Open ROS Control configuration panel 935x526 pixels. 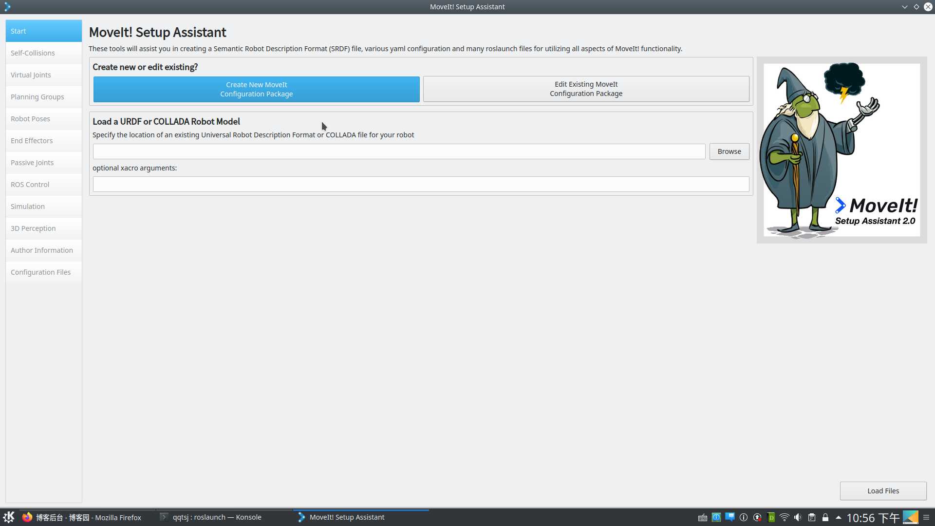tap(30, 184)
